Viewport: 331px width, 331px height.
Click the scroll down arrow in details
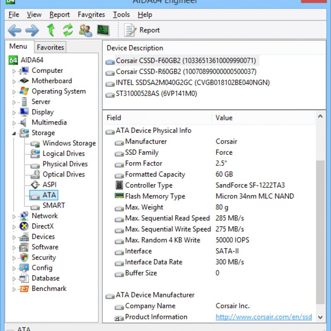point(320,317)
